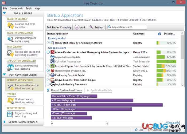Toggle delay clock for iTunesHelper entry
This screenshot has width=187, height=134.
[x=48, y=70]
